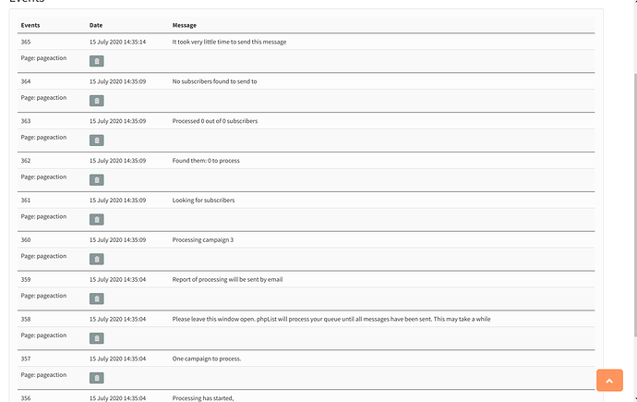Click the Message column header
637x402 pixels.
coord(184,25)
